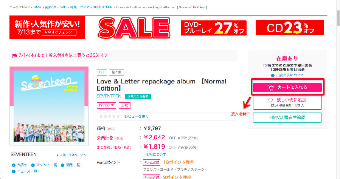Click the cart icon in カートに入れる button
The width and height of the screenshot is (340, 179).
coord(271,88)
